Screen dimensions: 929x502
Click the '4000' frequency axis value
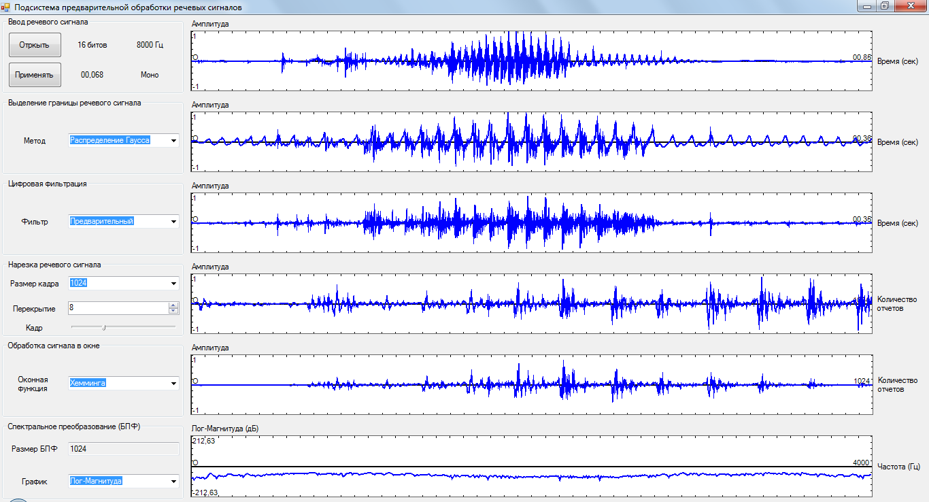click(862, 462)
